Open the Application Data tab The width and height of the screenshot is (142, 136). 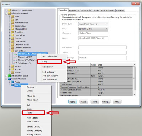pos(108,10)
